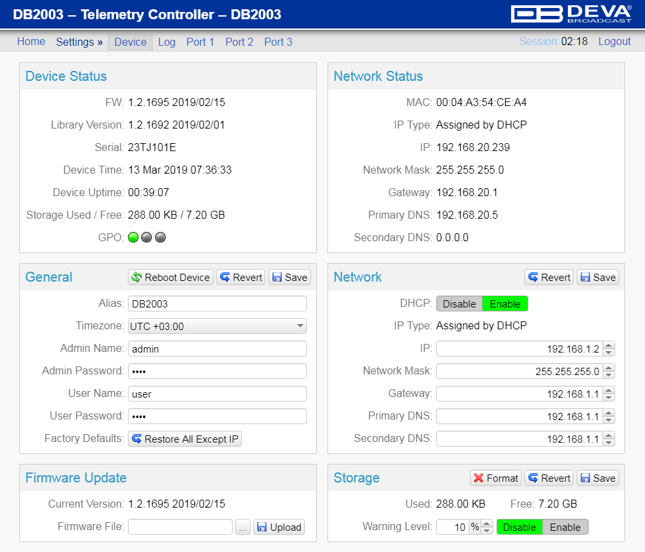Screen dimensions: 645x552
Task: Disable DHCP
Action: 459,304
